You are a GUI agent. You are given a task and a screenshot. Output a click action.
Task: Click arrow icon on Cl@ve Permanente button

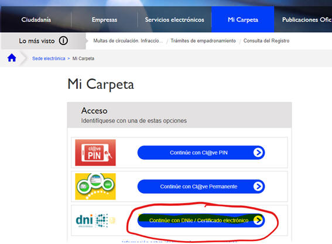[258, 187]
